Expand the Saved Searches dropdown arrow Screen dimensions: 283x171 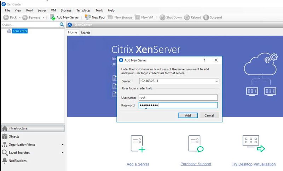click(x=63, y=153)
